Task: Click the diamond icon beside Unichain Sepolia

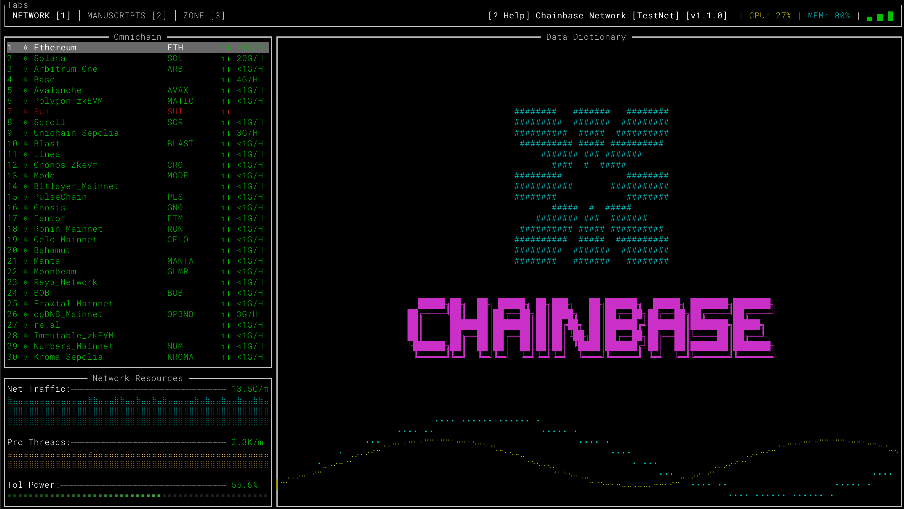Action: coord(26,133)
